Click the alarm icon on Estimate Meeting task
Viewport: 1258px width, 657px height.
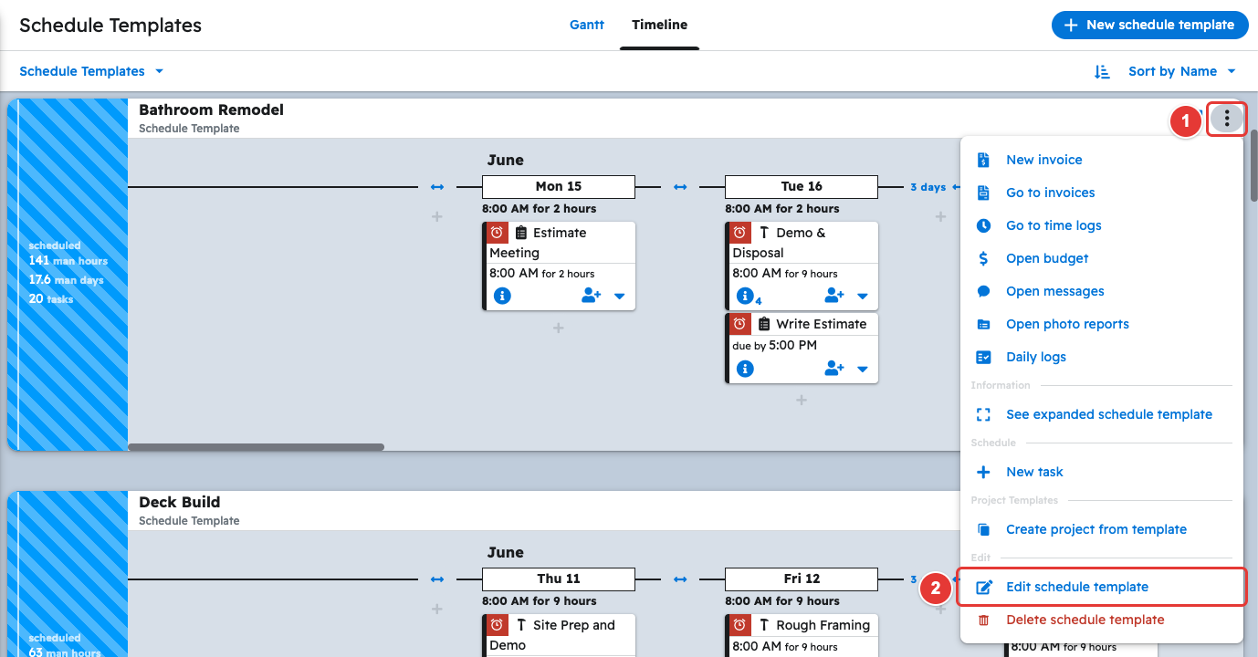pos(498,233)
